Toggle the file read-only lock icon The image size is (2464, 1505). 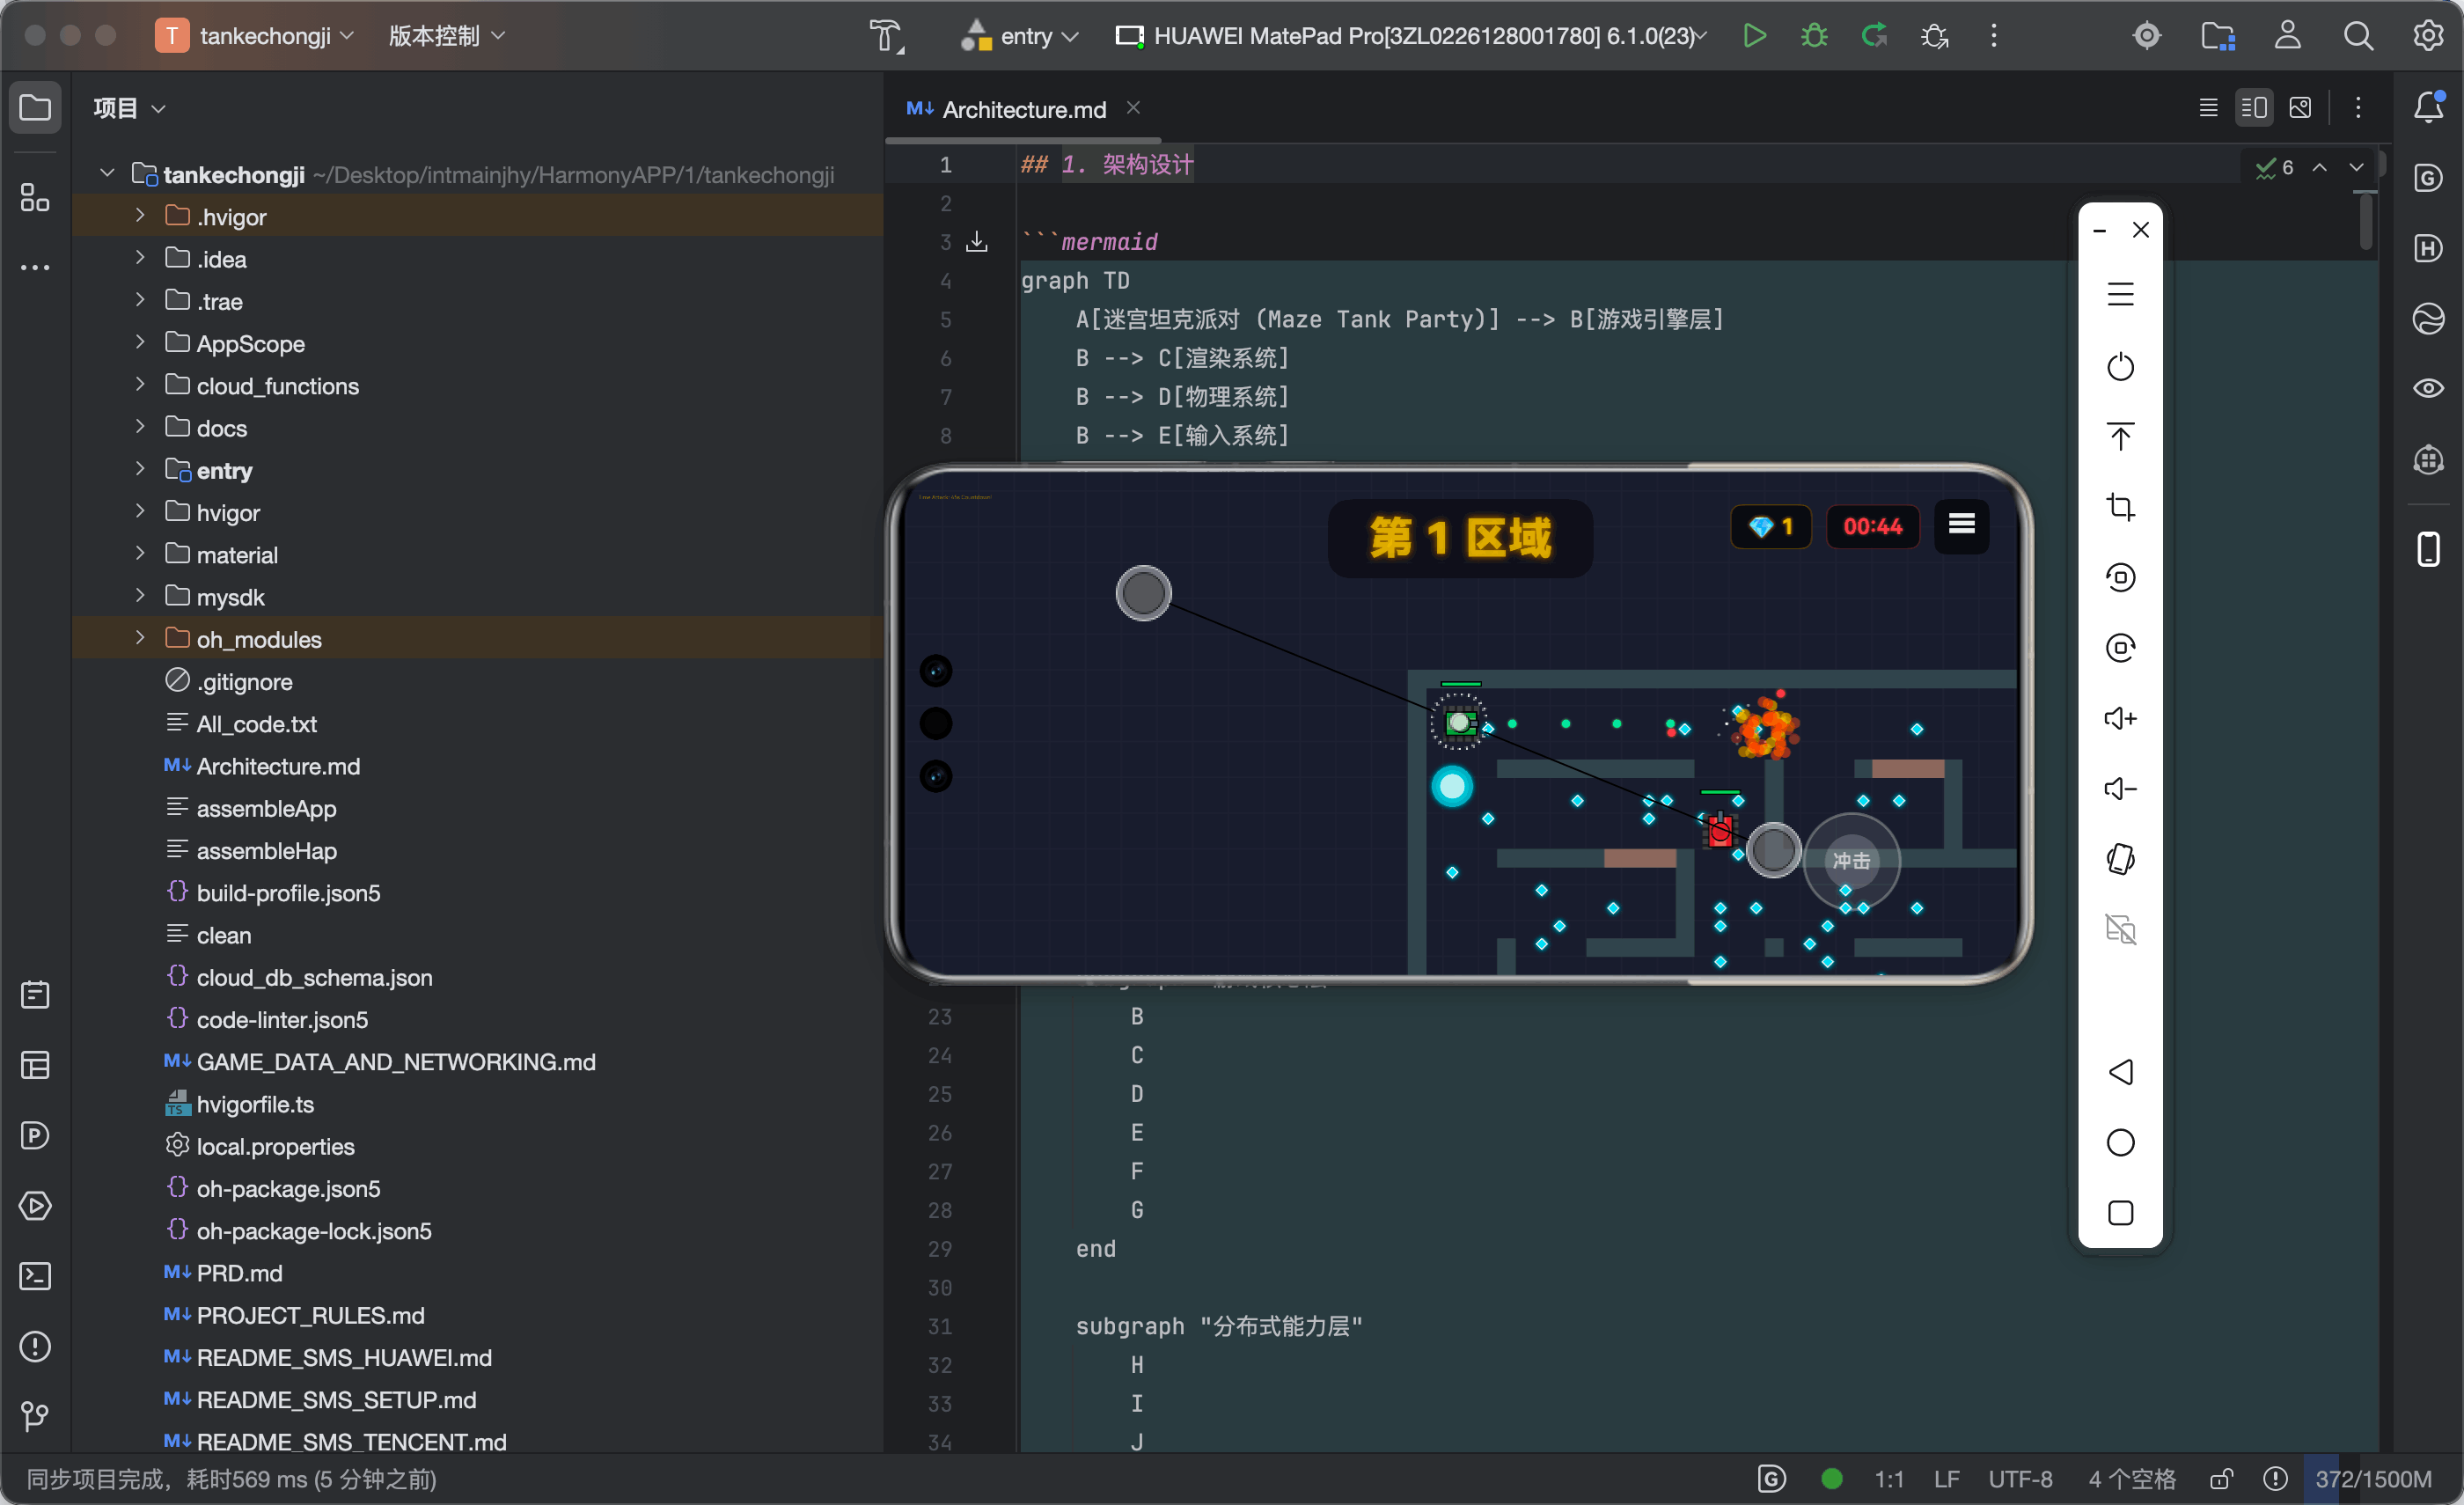coord(2221,1479)
